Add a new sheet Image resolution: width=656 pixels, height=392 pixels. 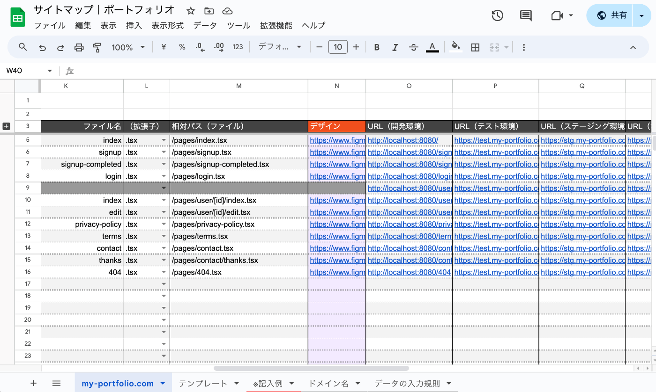tap(33, 384)
